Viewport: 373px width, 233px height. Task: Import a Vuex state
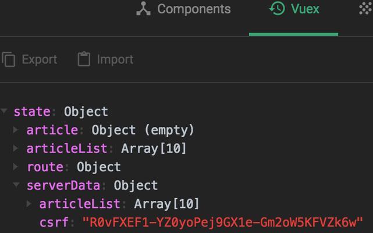105,59
